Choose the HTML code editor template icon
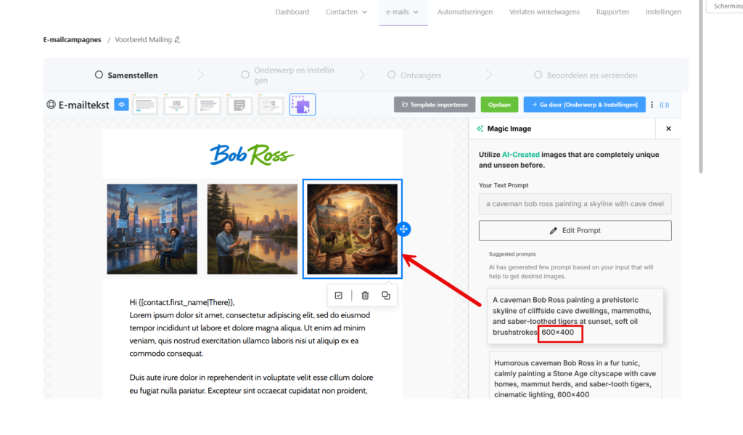 tap(271, 105)
